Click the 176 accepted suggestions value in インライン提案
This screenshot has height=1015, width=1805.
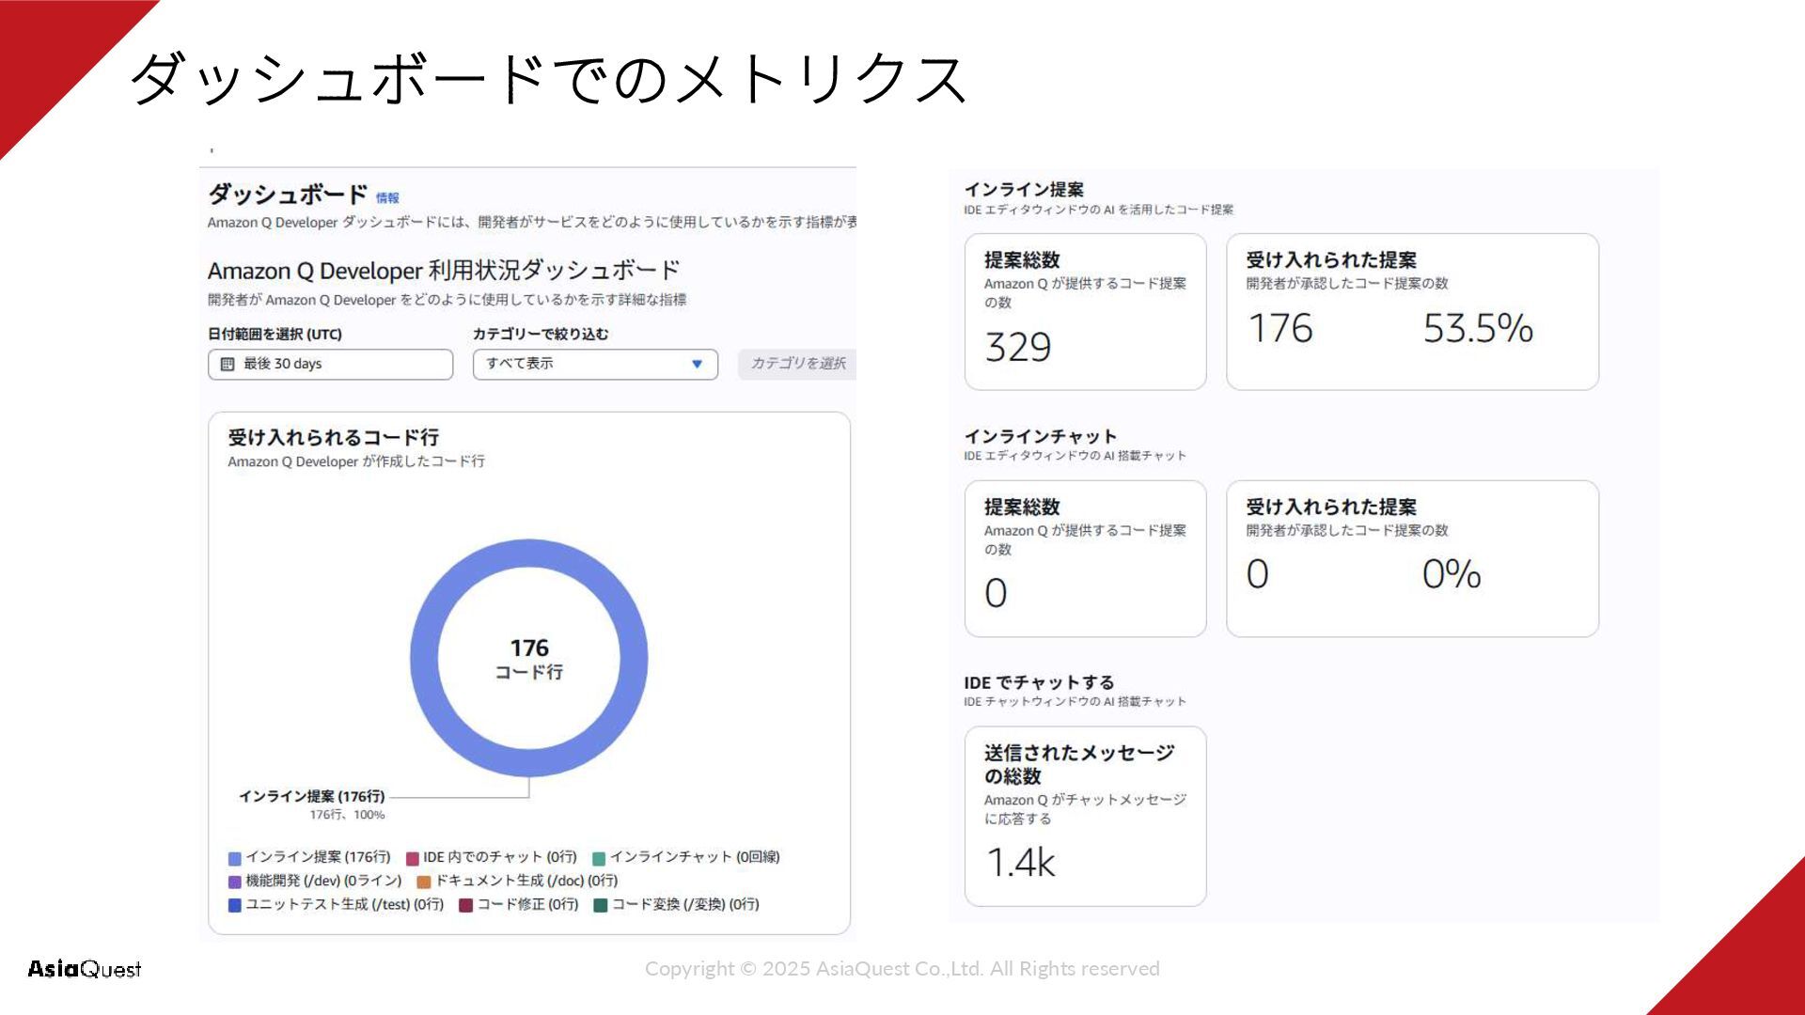click(1280, 329)
